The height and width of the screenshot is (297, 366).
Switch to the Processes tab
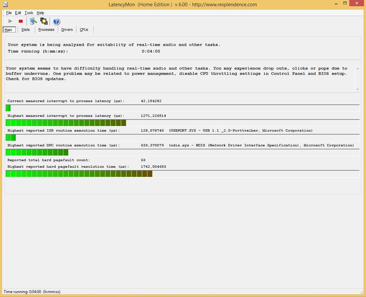[46, 30]
